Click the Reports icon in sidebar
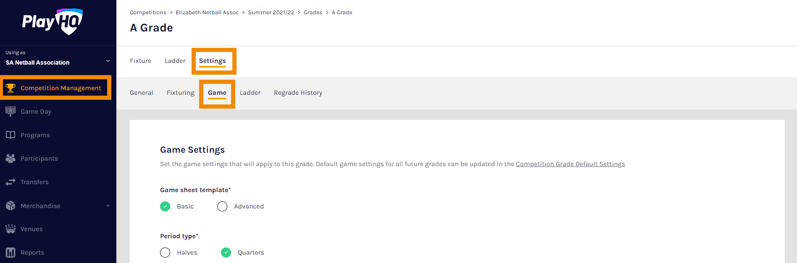 (11, 253)
